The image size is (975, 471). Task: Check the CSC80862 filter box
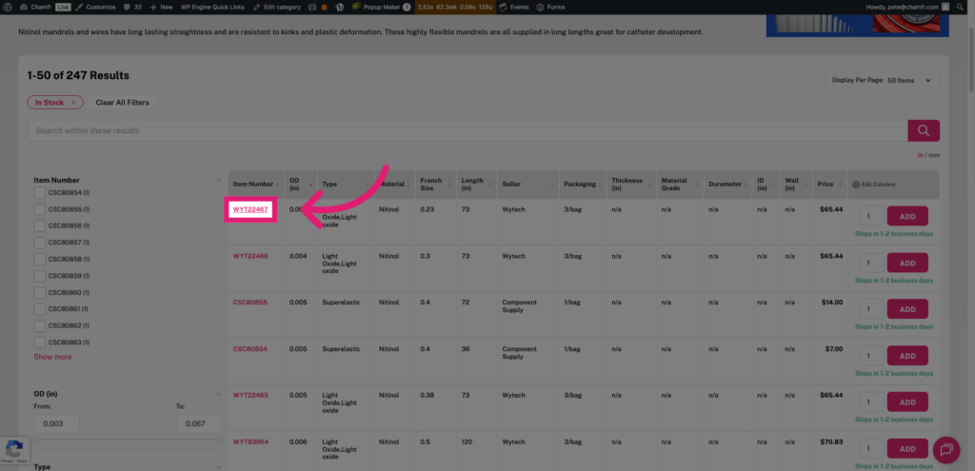tap(40, 325)
